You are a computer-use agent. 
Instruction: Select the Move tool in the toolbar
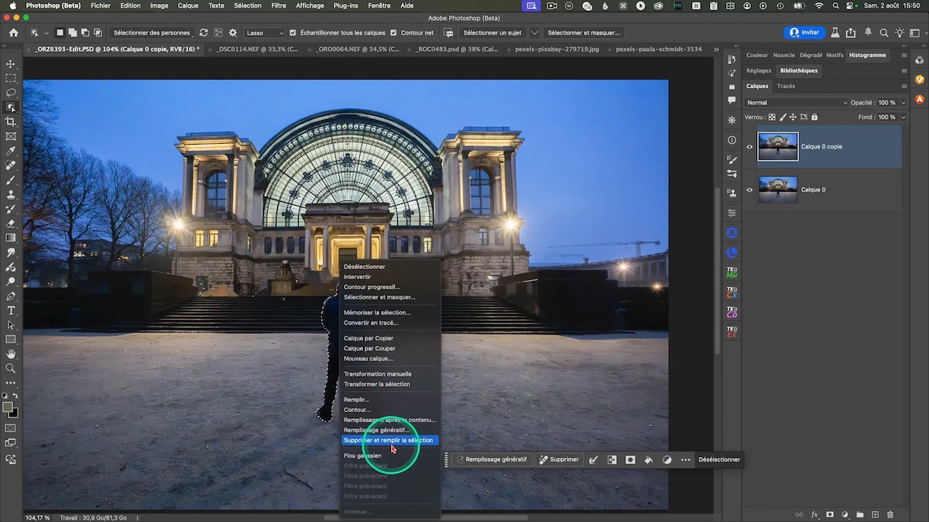(x=11, y=64)
